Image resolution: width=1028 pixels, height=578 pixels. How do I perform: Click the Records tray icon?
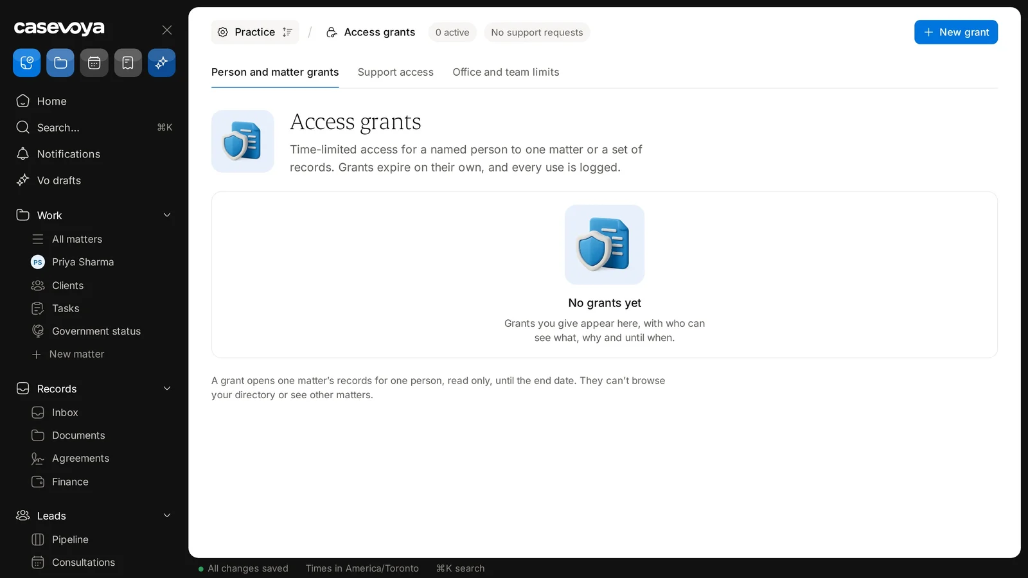pyautogui.click(x=23, y=389)
